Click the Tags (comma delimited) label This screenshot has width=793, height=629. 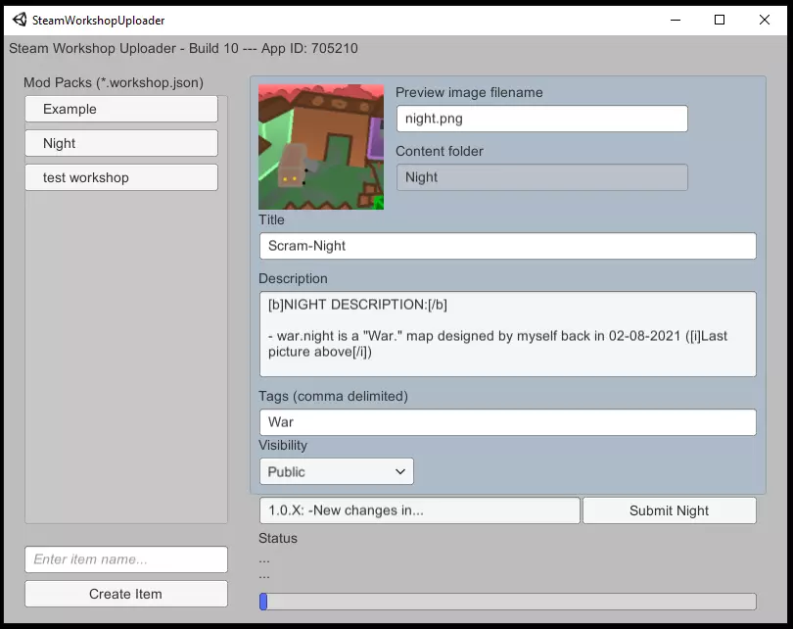click(333, 396)
